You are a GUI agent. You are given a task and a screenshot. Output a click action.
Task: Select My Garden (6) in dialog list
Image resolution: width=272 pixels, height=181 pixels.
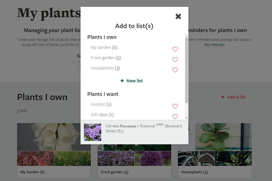104,47
